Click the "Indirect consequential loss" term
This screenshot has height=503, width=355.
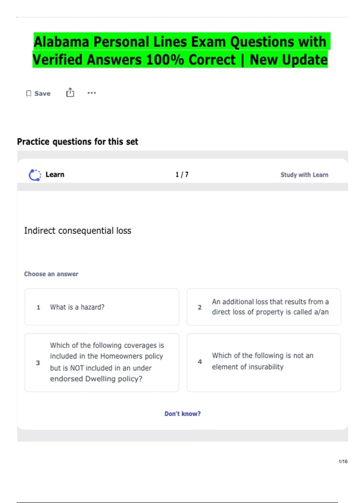coord(78,231)
